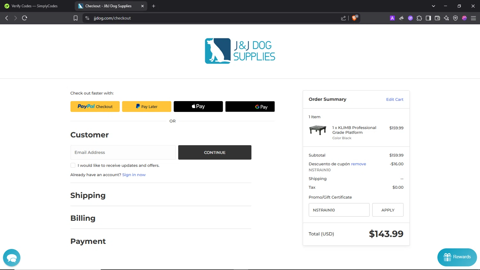The width and height of the screenshot is (480, 270).
Task: Click the J&J Dog Supplies logo
Action: [x=240, y=51]
